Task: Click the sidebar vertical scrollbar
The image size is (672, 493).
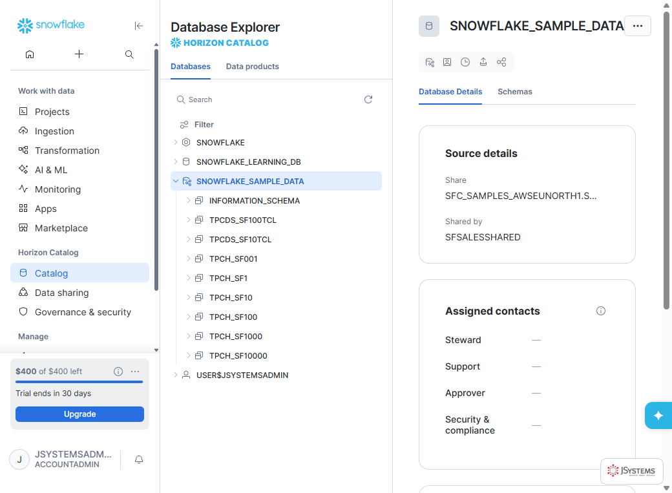Action: click(156, 170)
